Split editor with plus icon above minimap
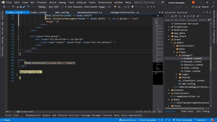Image resolution: width=217 pixels, height=122 pixels. tap(158, 16)
